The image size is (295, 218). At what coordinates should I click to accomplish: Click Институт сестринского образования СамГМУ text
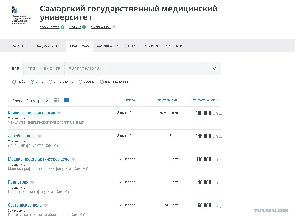46,215
